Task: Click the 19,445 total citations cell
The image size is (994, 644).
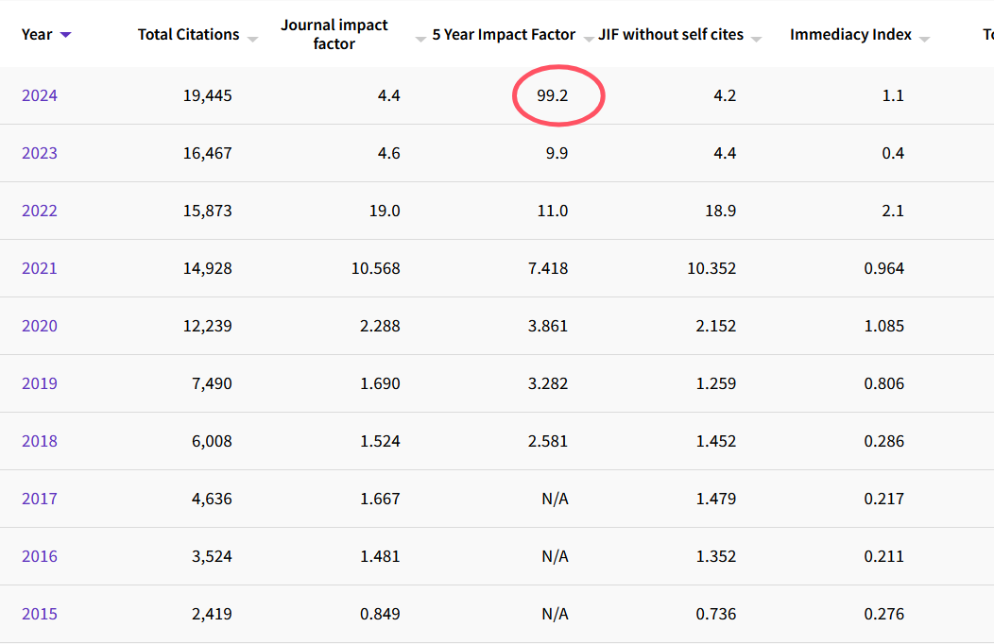Action: pos(207,95)
